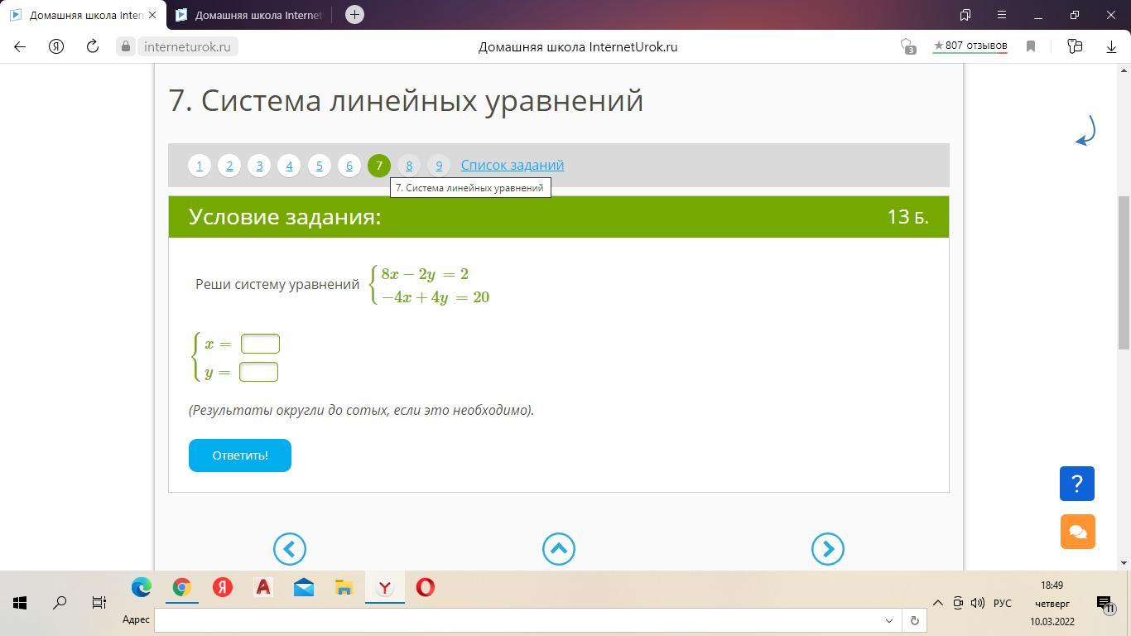This screenshot has height=636, width=1131.
Task: Launch Google Chrome from the taskbar
Action: [182, 587]
